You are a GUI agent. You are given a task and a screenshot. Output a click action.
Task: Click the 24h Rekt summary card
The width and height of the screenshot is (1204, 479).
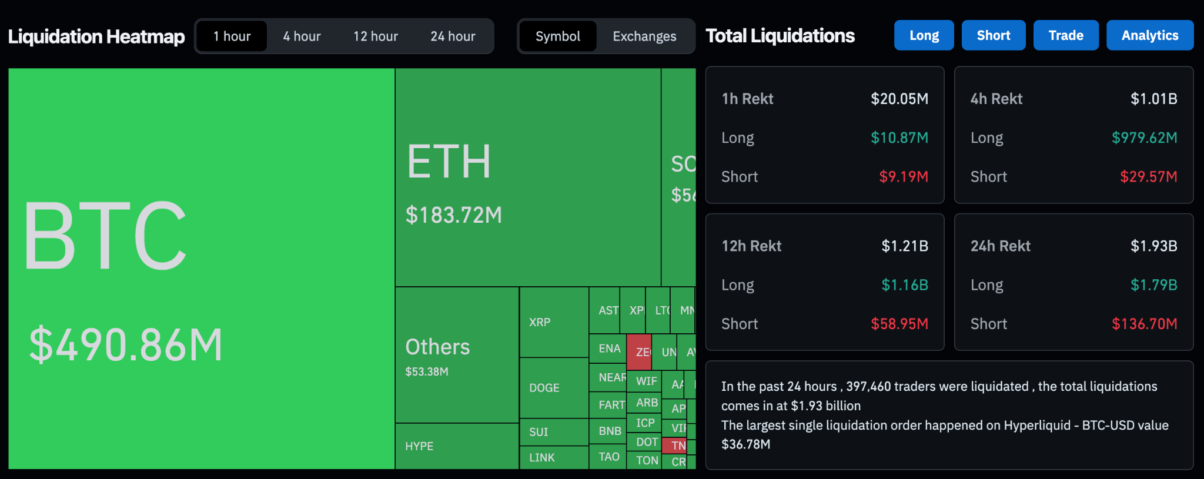pyautogui.click(x=1073, y=282)
